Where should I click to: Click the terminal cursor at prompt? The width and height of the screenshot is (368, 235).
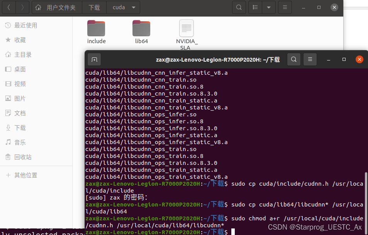(233, 232)
